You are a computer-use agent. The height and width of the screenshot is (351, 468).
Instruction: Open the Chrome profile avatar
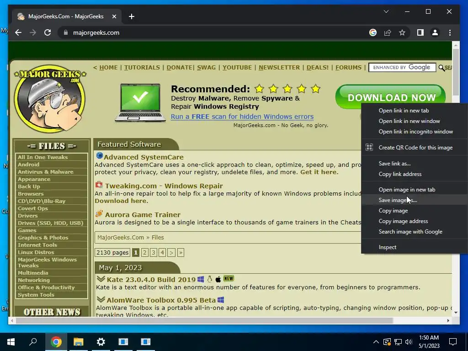click(435, 32)
